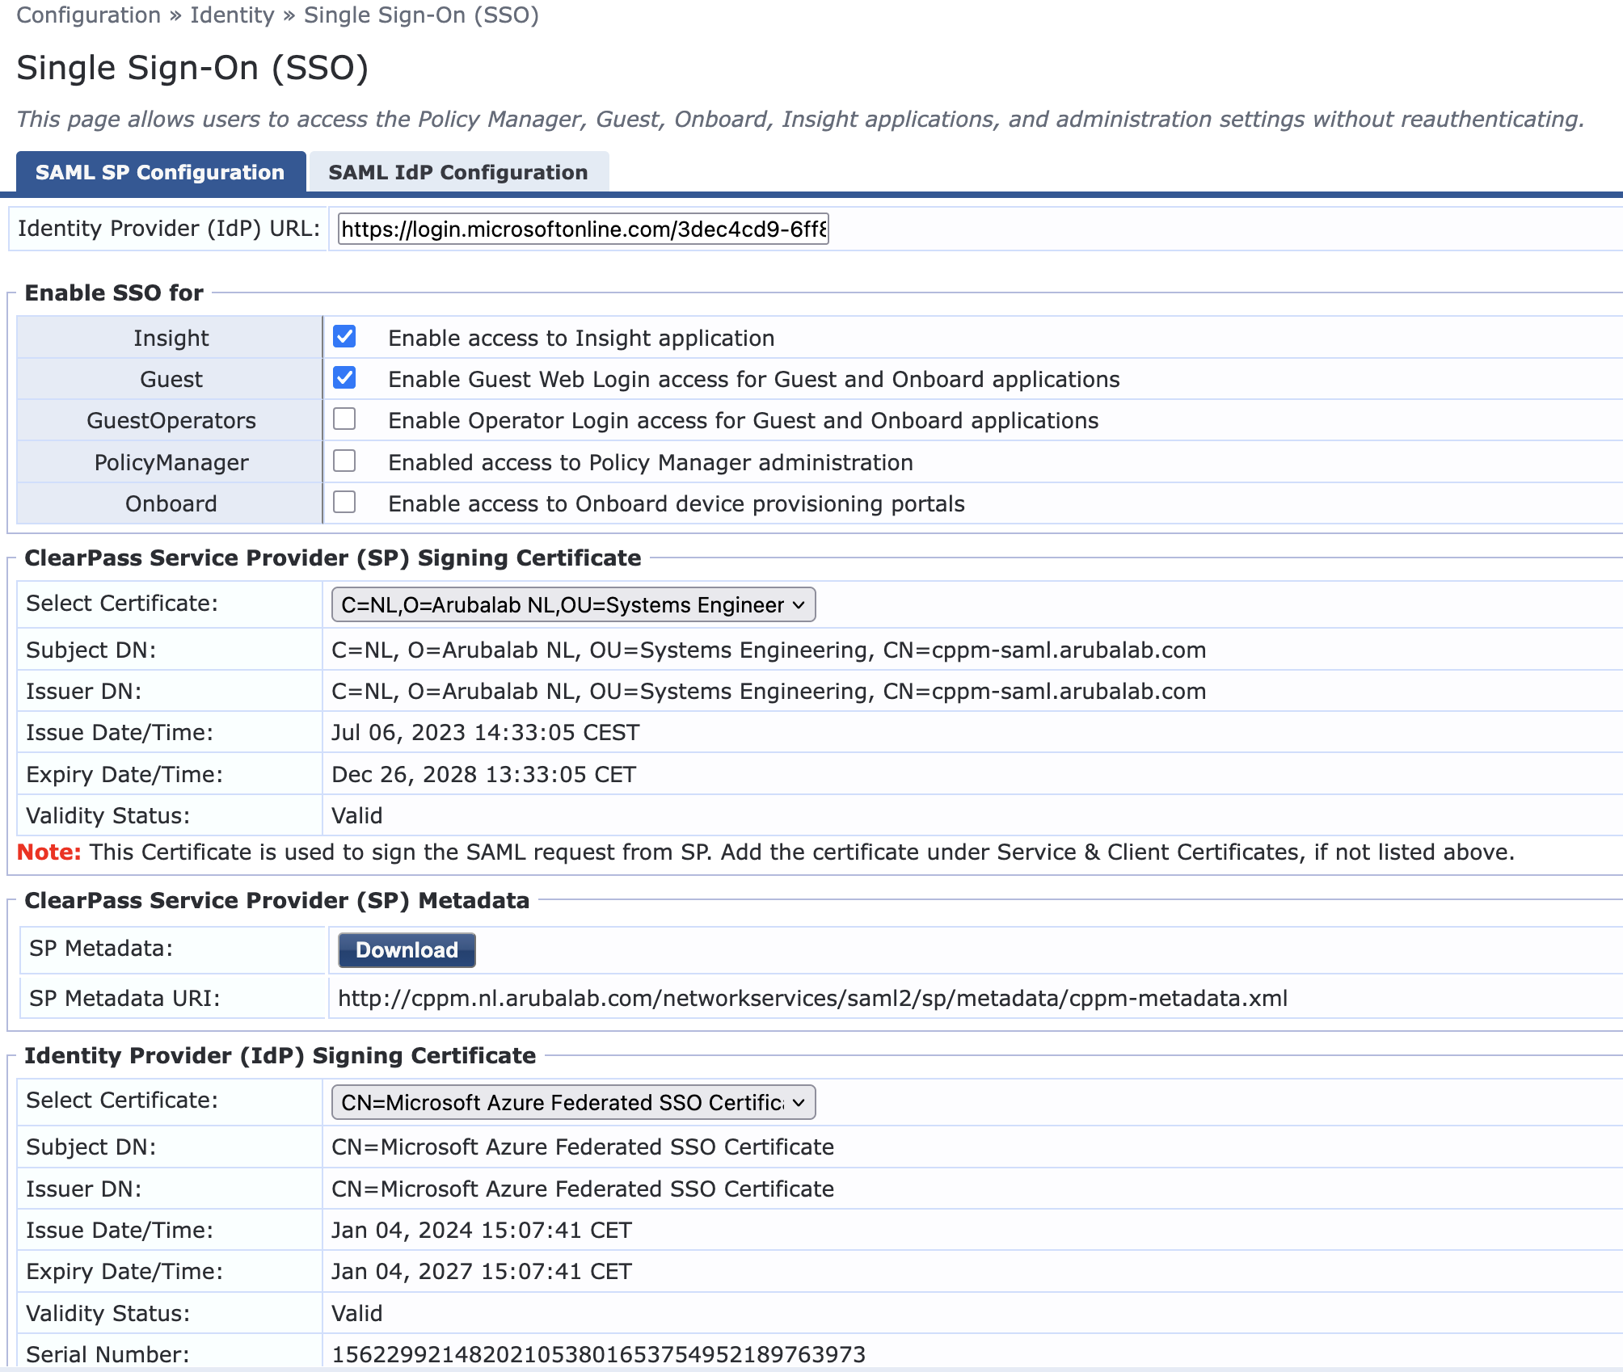This screenshot has width=1623, height=1372.
Task: Click Single Sign-On (SSO) breadcrumb item
Action: tap(421, 15)
